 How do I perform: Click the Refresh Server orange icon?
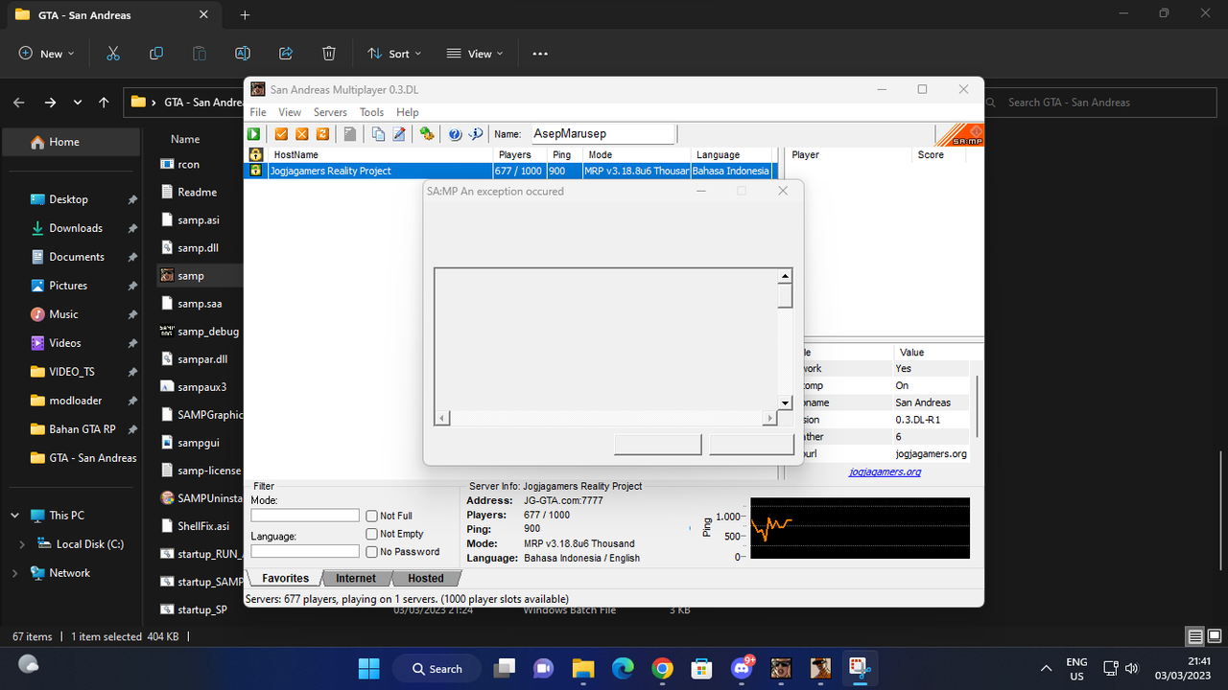tap(323, 134)
